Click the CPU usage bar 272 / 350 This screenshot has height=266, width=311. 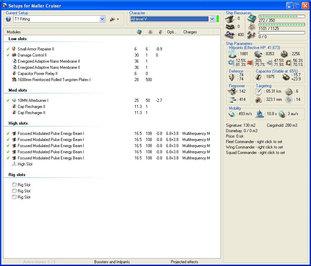click(x=282, y=16)
